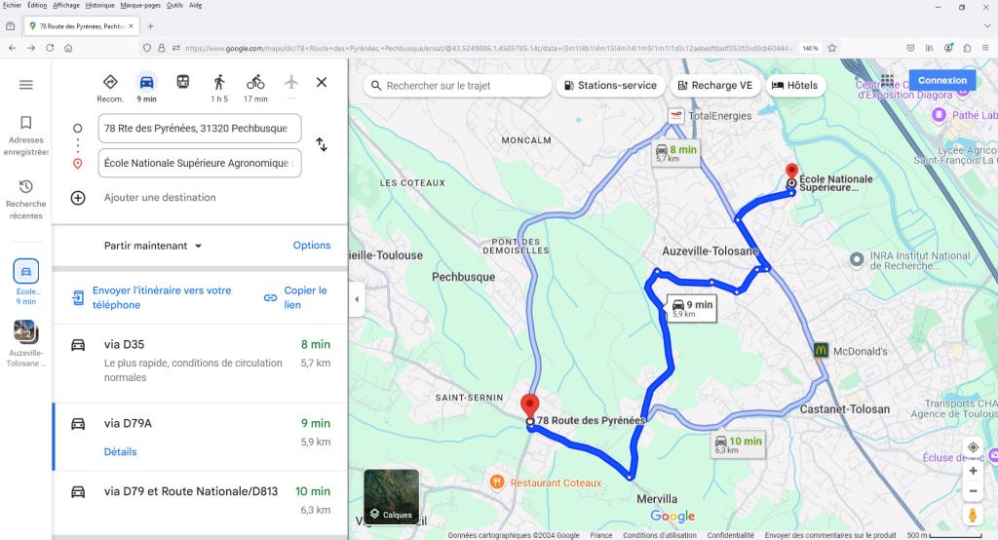Click the Connexion button

coord(941,80)
